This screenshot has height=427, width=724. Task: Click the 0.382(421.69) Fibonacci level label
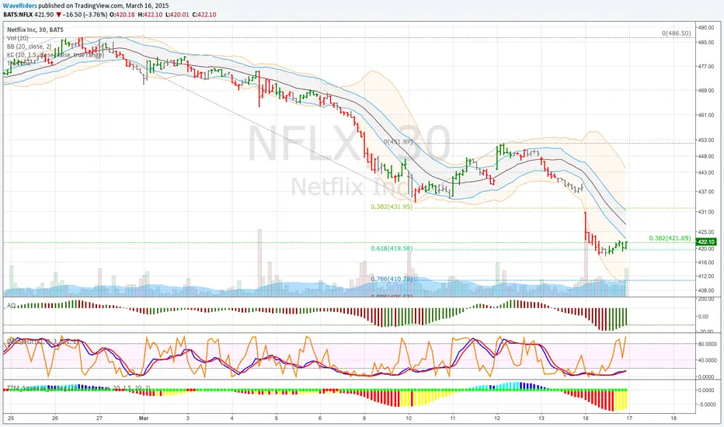click(670, 238)
